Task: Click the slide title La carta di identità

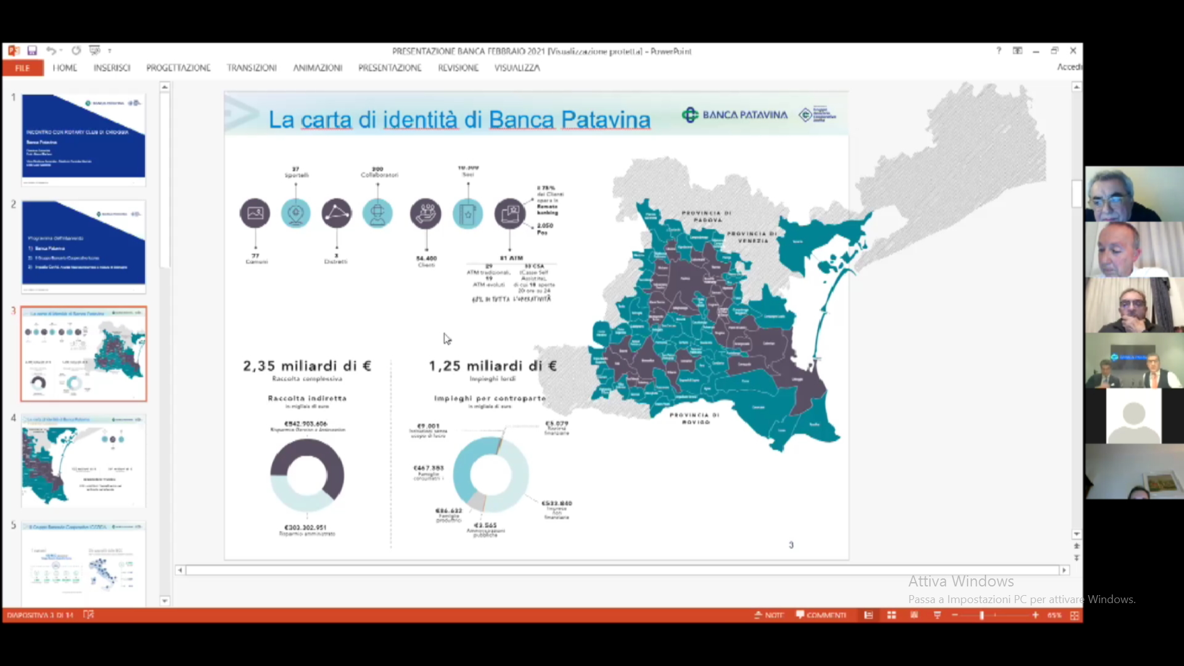Action: click(x=459, y=120)
